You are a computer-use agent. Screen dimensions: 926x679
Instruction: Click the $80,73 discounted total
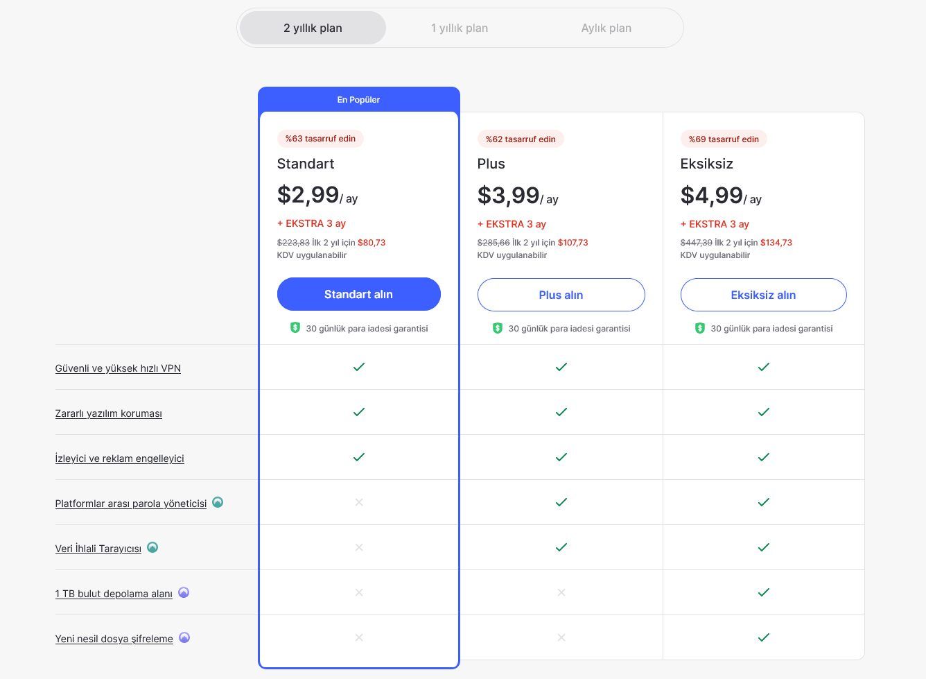click(372, 243)
